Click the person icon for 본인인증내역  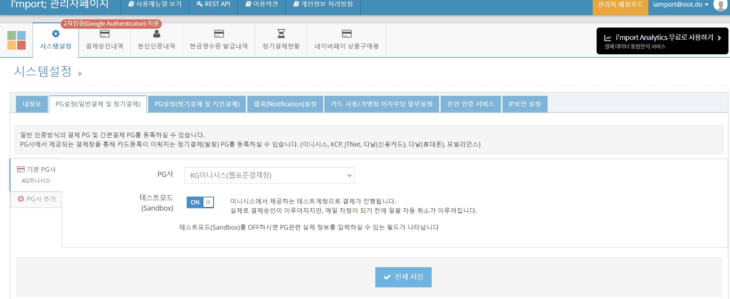pyautogui.click(x=156, y=34)
